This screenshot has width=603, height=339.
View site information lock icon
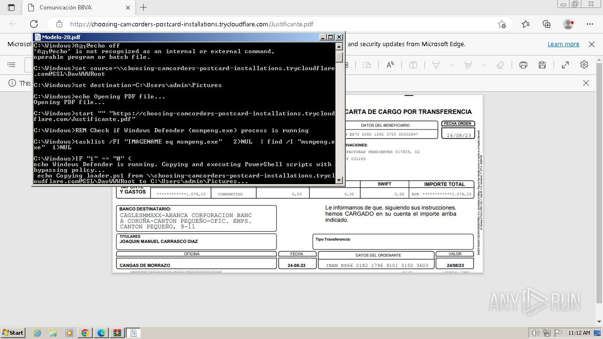pos(59,24)
